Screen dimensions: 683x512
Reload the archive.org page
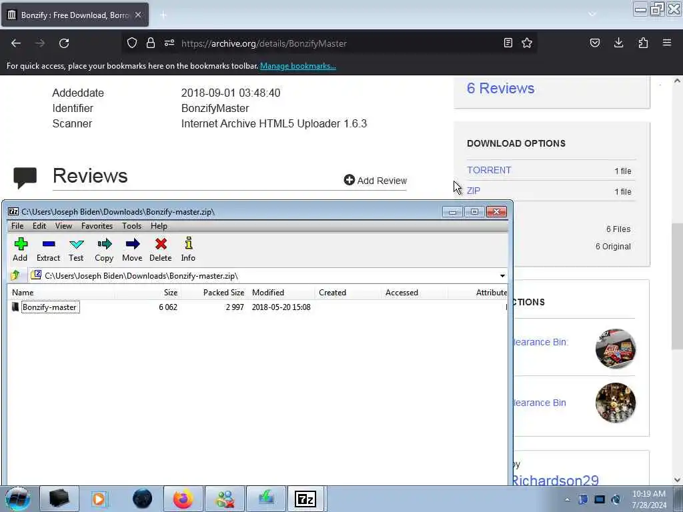tap(64, 43)
